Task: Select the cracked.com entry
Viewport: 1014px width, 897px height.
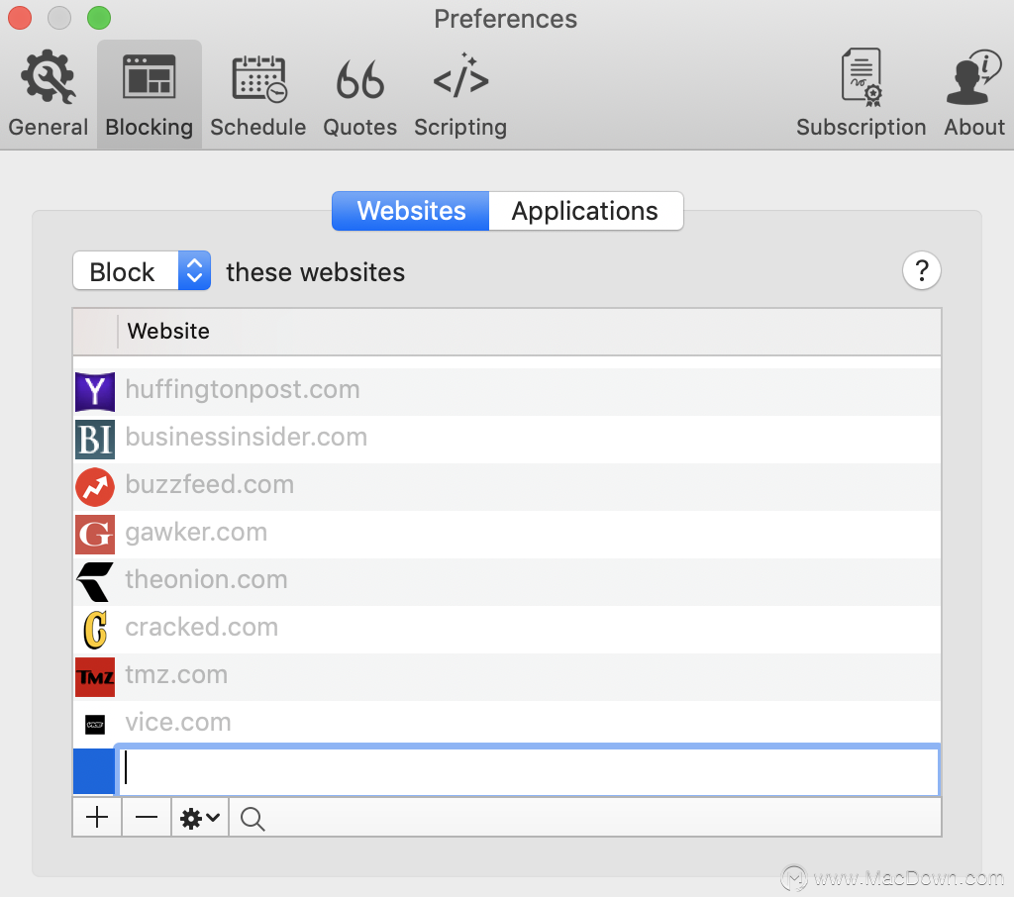Action: [507, 630]
